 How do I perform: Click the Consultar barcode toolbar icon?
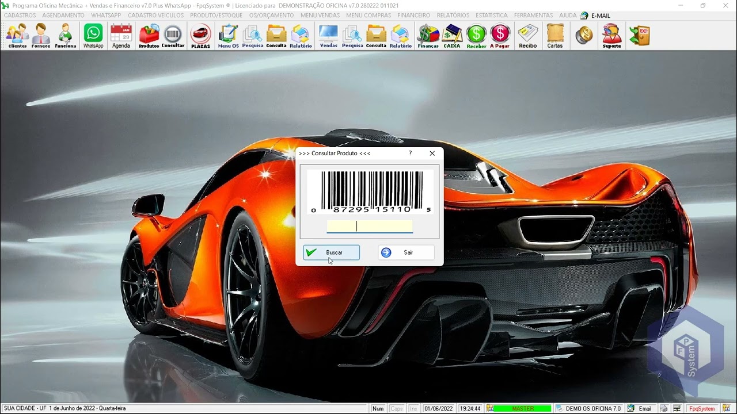pos(173,36)
